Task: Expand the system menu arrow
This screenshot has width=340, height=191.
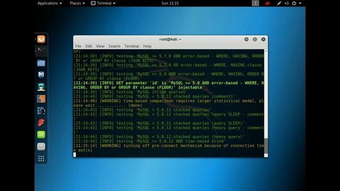Action: click(x=300, y=3)
